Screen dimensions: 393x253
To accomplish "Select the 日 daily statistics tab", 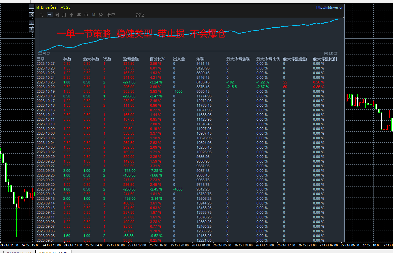I will coord(49,15).
